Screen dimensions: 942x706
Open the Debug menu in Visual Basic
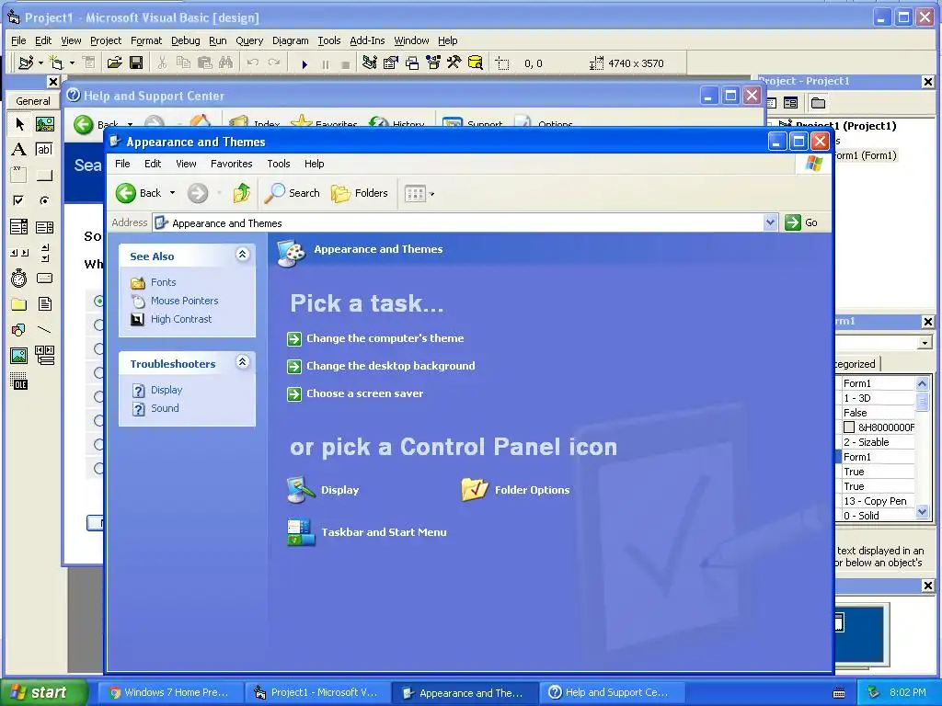point(185,40)
